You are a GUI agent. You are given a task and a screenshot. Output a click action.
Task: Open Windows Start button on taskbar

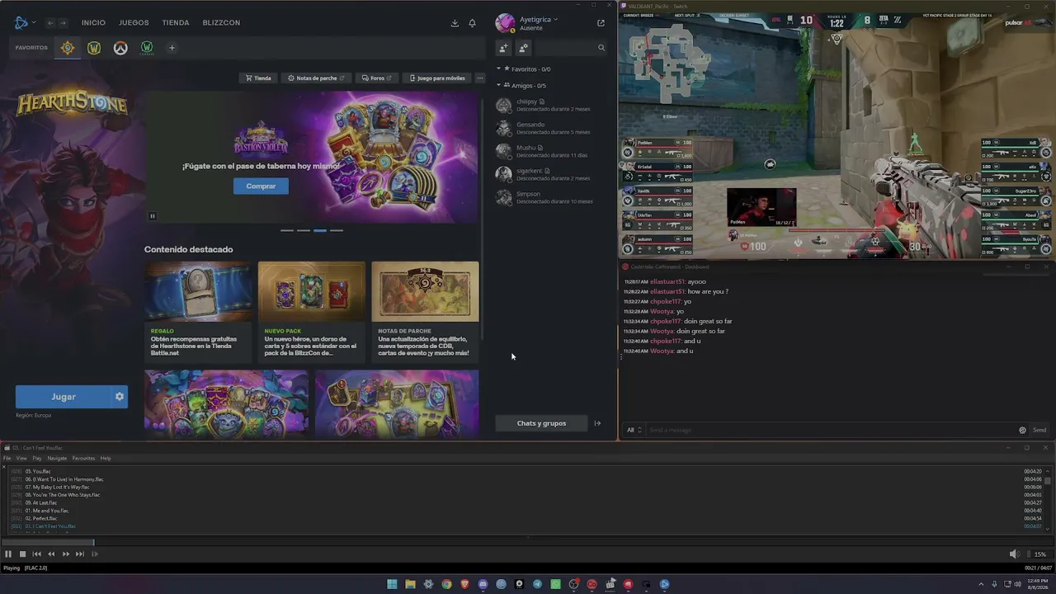(x=392, y=584)
